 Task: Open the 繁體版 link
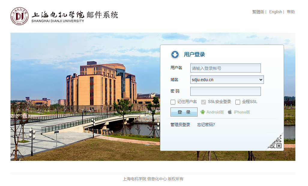(258, 12)
